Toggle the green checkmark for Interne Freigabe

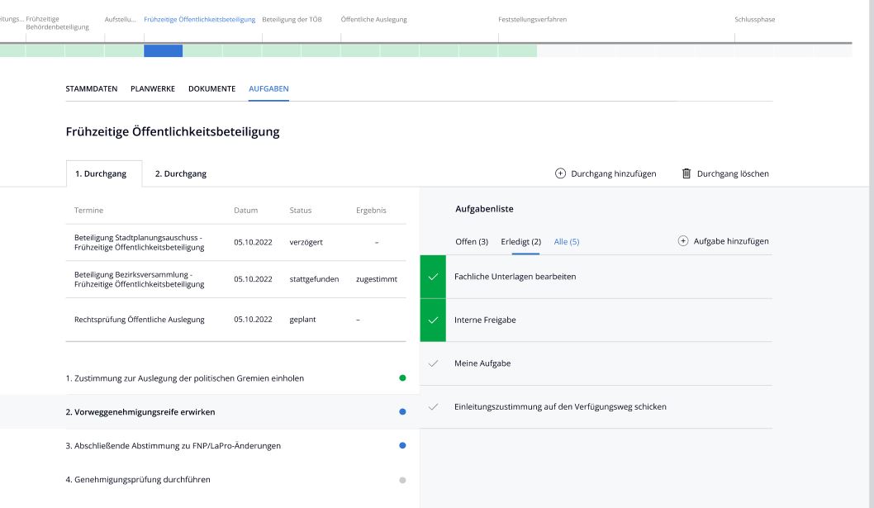click(x=433, y=320)
